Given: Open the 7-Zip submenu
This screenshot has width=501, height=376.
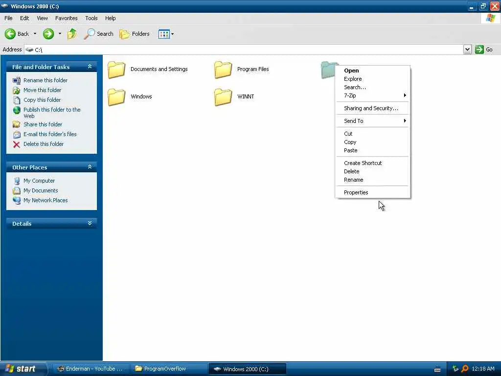Looking at the screenshot, I should [x=372, y=95].
